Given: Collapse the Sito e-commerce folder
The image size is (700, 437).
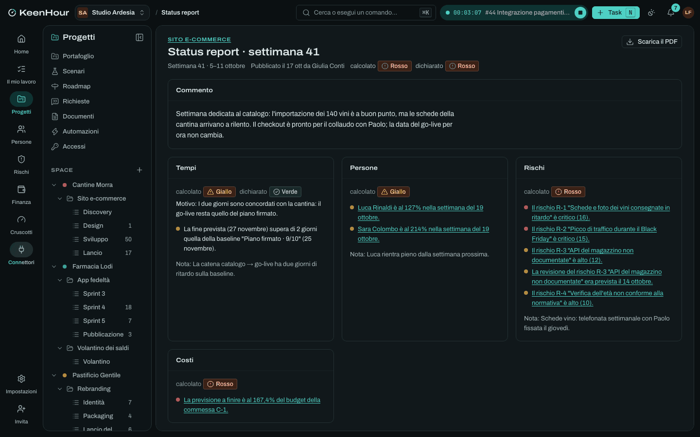Looking at the screenshot, I should [60, 199].
